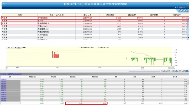Open the 20190227 date link
This screenshot has height=106, width=189.
[3, 98]
